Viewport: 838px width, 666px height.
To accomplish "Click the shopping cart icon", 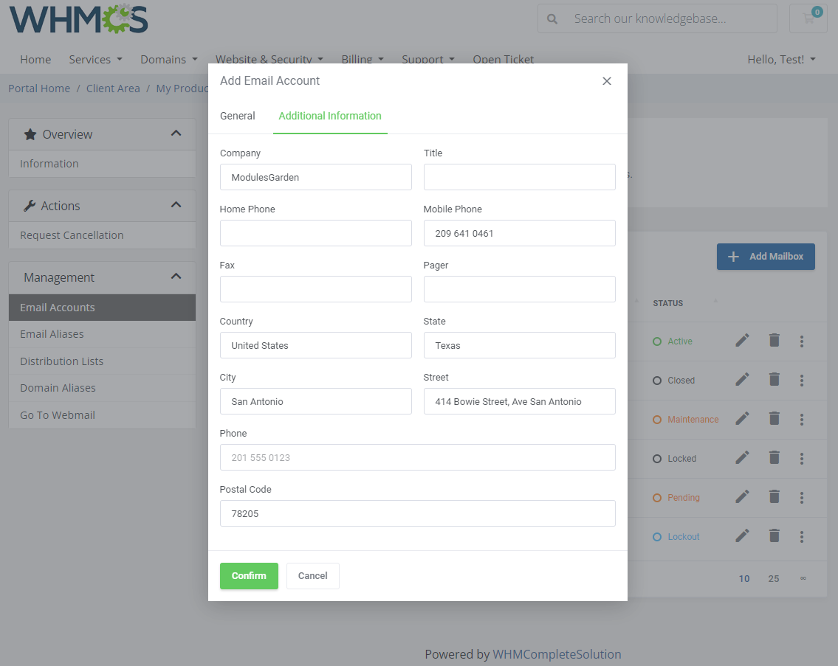I will (808, 18).
